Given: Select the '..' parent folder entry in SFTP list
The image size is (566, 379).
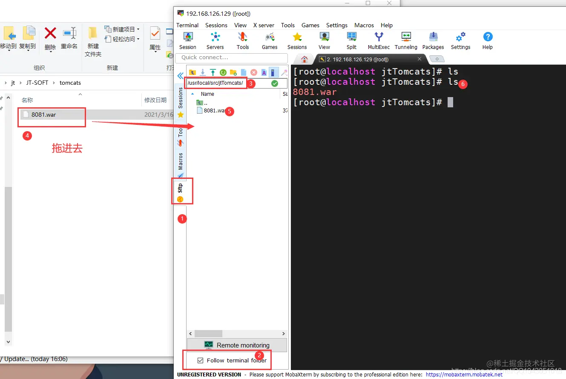Looking at the screenshot, I should 202,103.
